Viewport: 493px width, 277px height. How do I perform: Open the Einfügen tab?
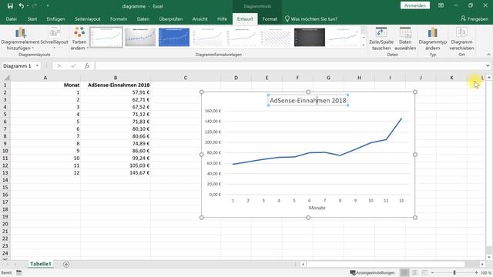pyautogui.click(x=55, y=18)
